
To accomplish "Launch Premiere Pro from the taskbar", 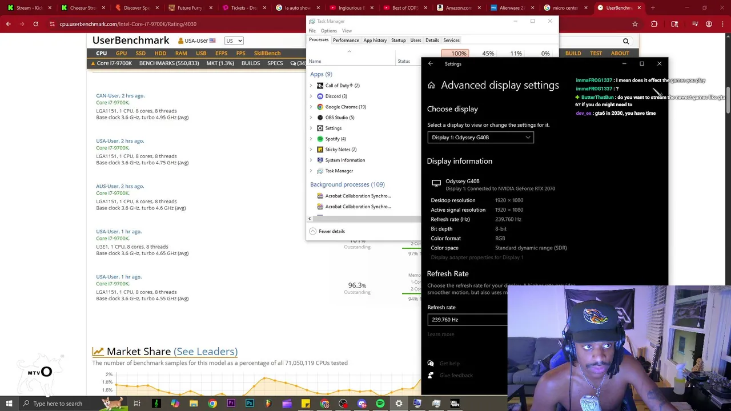I will click(x=231, y=404).
